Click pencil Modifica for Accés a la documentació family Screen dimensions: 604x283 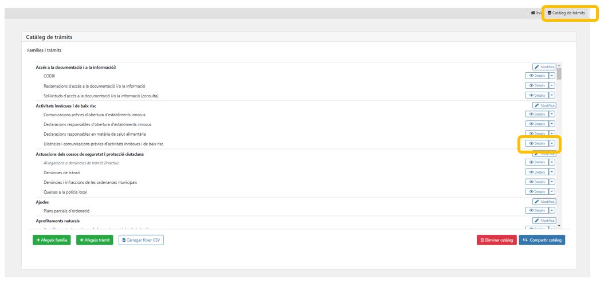[544, 67]
